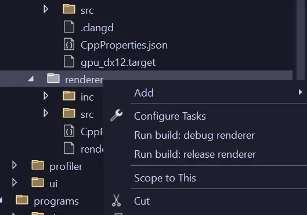Click the CppProperties.json file icon under gpu_dx12
Viewport: 307px width, 215px height.
(69, 45)
